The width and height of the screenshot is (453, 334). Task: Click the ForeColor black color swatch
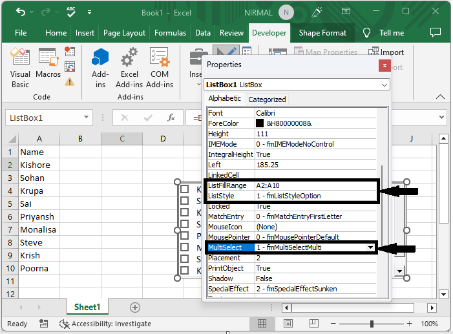[x=260, y=123]
